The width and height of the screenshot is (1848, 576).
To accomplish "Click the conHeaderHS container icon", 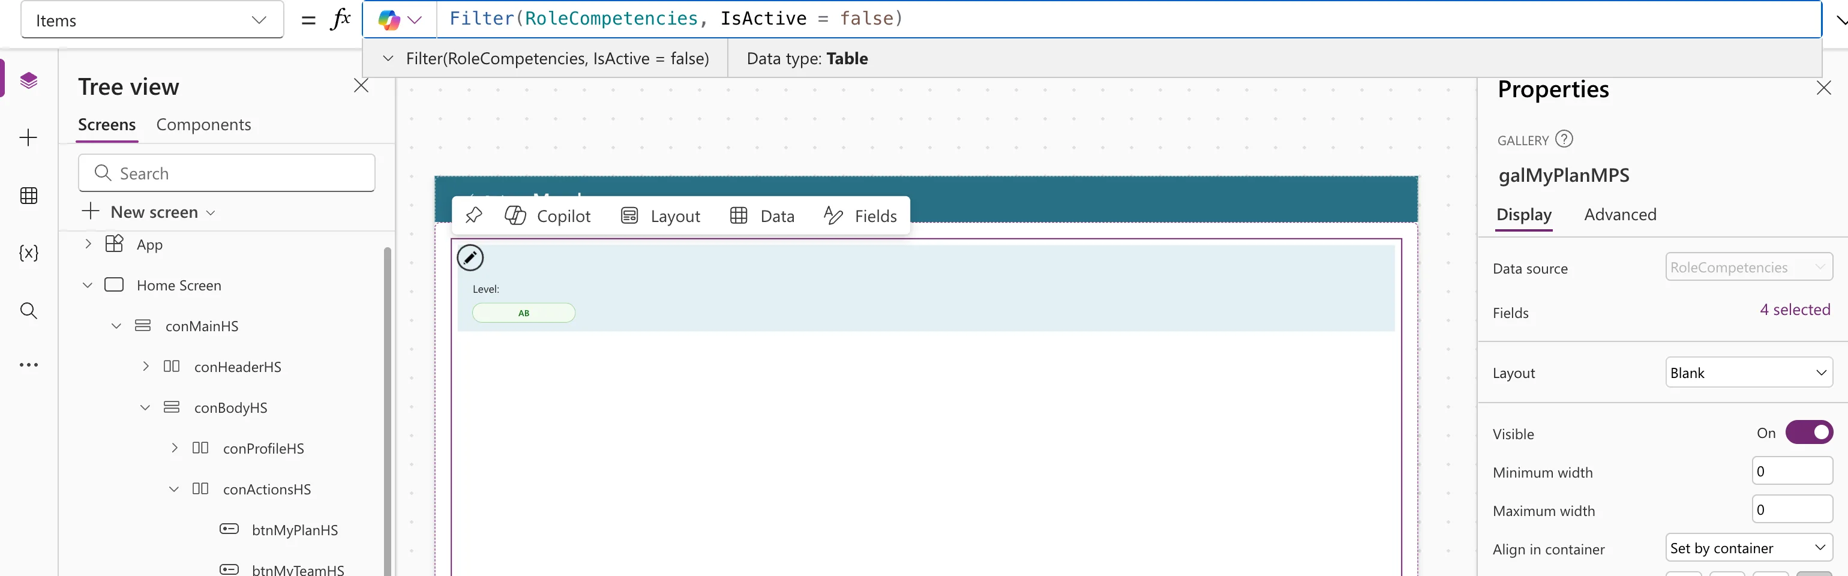I will [x=172, y=367].
